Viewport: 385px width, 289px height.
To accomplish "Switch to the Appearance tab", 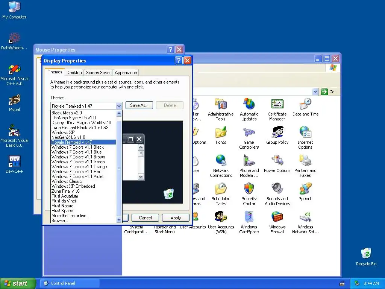I will pyautogui.click(x=126, y=73).
